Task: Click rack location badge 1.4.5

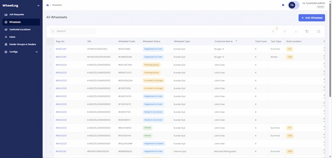Action: [x=290, y=136]
